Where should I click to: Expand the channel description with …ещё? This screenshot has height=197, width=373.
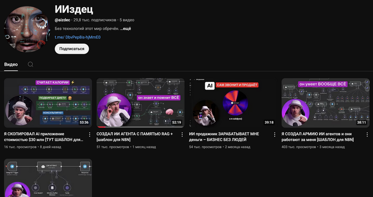coord(126,29)
